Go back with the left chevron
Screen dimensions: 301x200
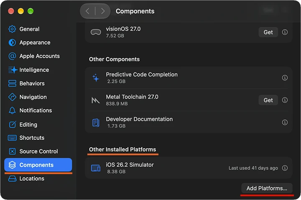point(87,11)
